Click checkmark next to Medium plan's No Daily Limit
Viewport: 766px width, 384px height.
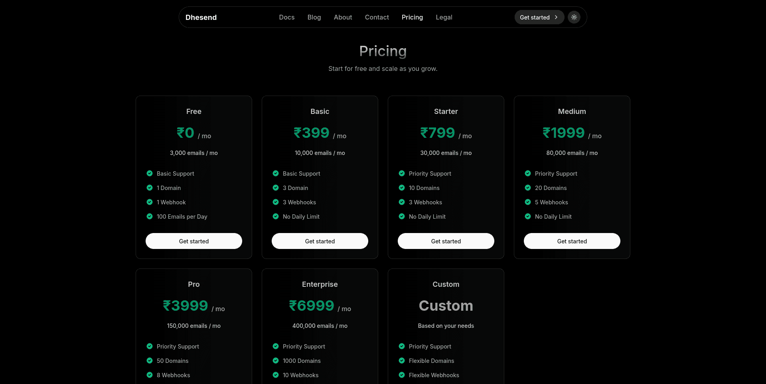[527, 216]
